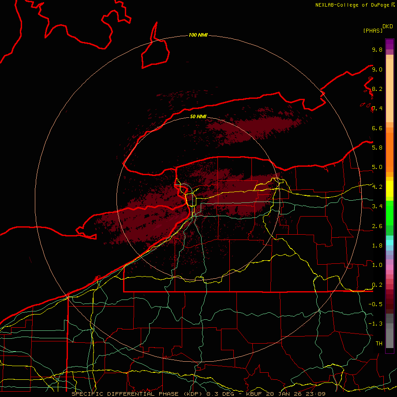Click the 0.2 value on the color scale
Image resolution: width=397 pixels, height=397 pixels.
[377, 285]
